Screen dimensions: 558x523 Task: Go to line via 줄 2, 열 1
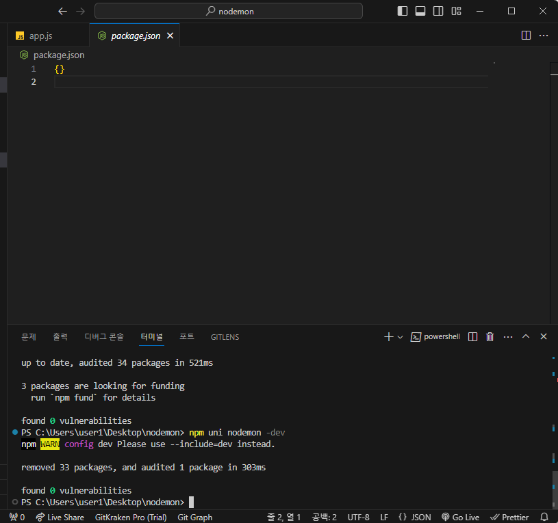[283, 518]
